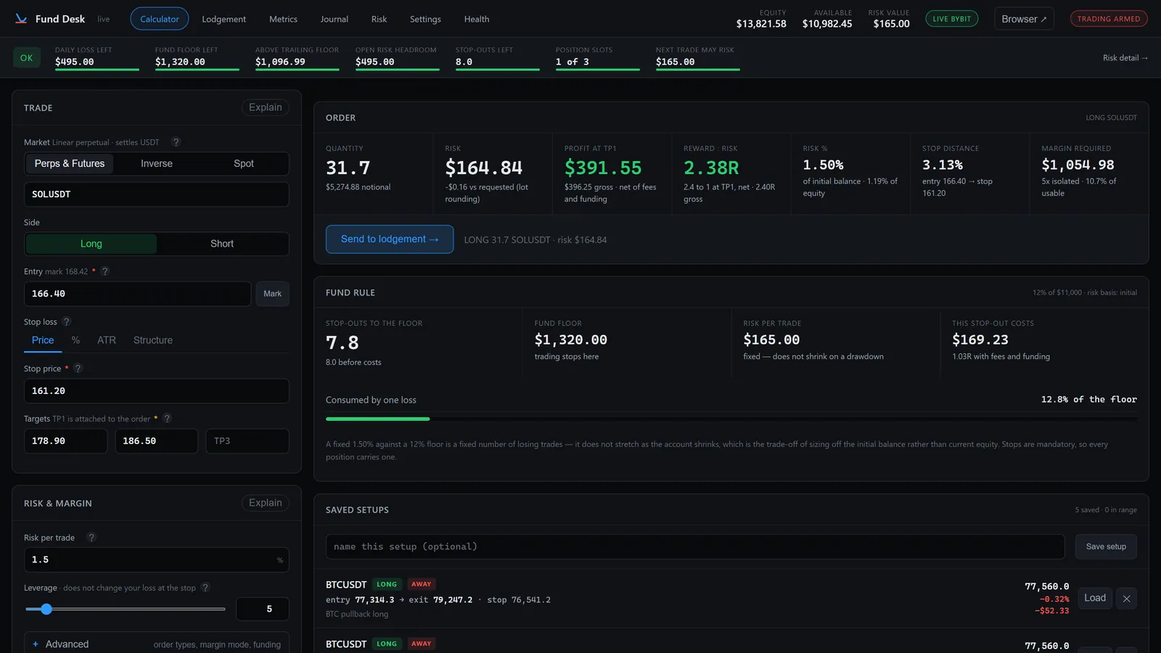Click Explain in the Trade panel
This screenshot has height=653, width=1161.
coord(266,107)
